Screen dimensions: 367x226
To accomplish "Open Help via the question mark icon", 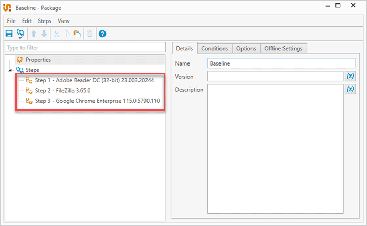I will tap(102, 34).
